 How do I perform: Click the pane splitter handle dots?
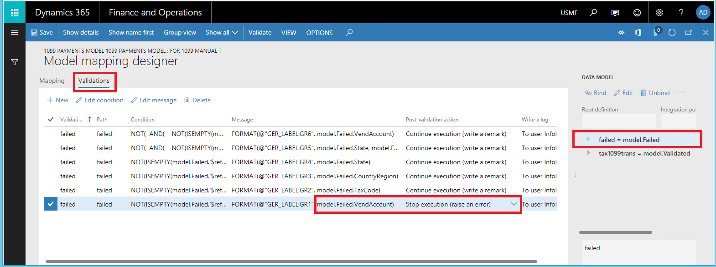576,174
